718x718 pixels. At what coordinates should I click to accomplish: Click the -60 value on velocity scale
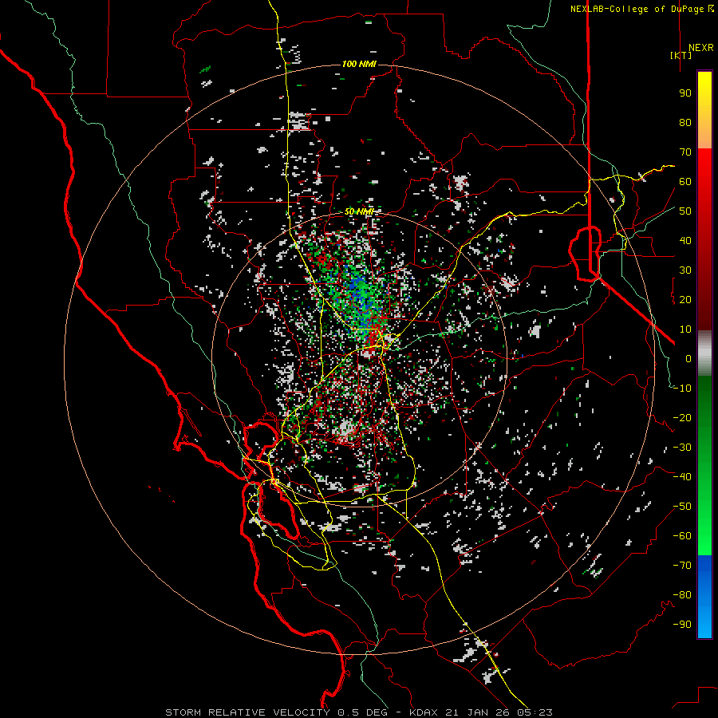[682, 536]
